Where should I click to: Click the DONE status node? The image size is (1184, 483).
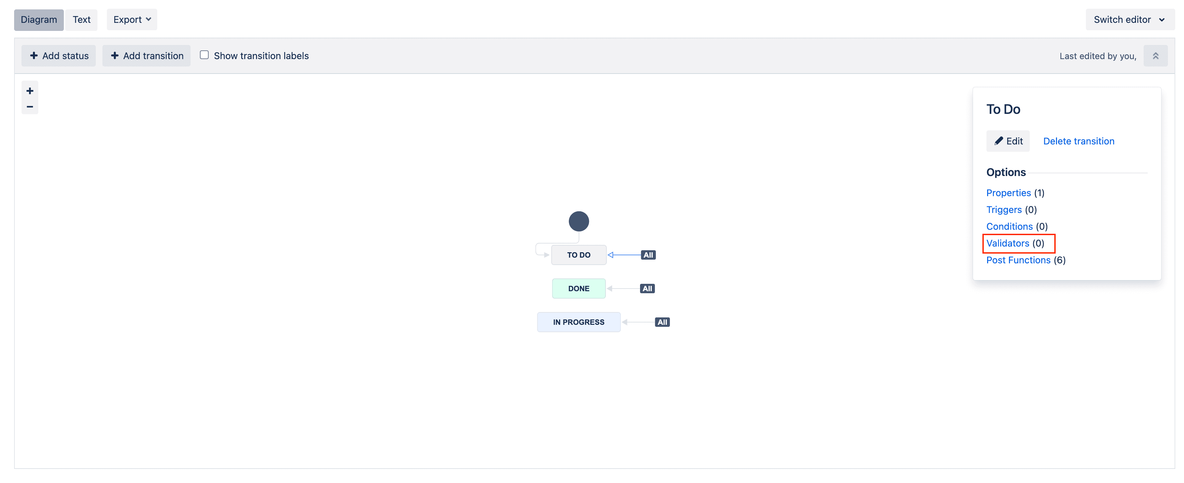579,288
